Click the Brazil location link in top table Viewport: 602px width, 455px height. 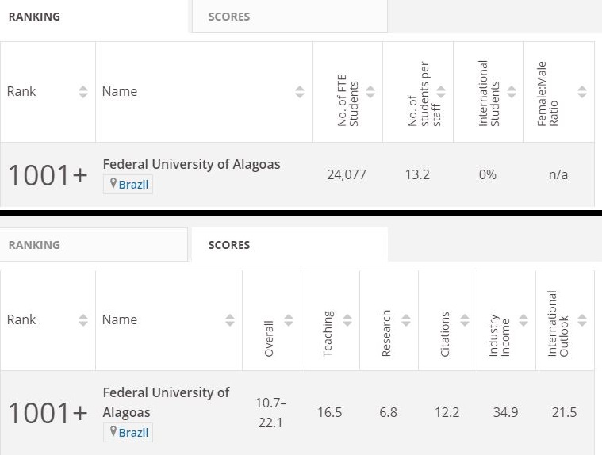click(133, 185)
